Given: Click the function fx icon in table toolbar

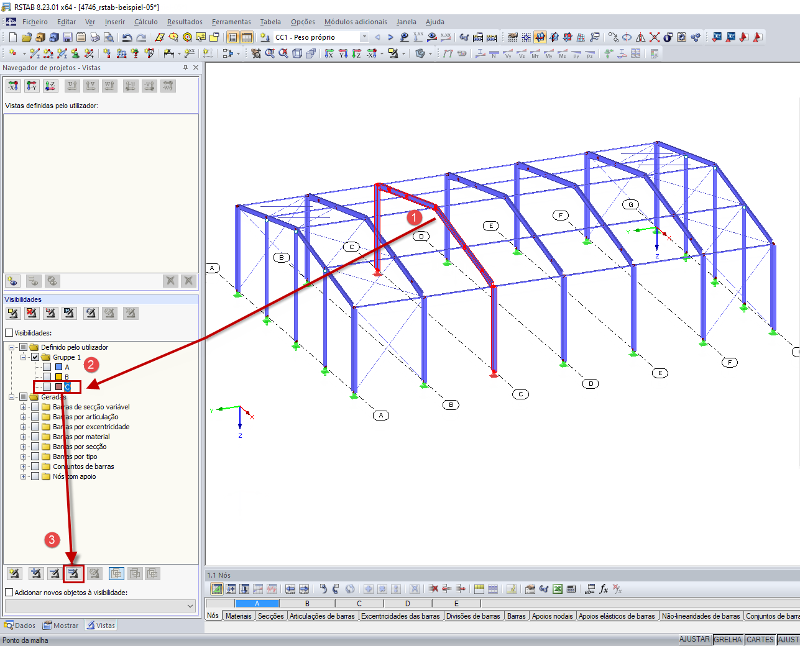Looking at the screenshot, I should pyautogui.click(x=604, y=589).
